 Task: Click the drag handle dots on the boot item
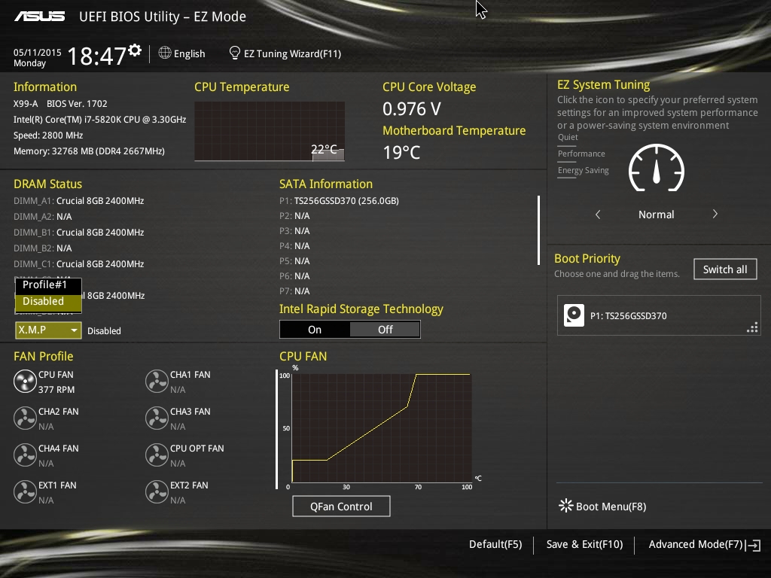(752, 328)
